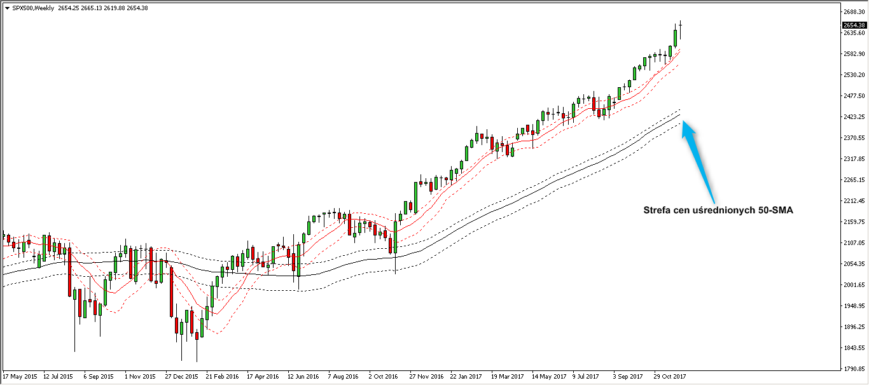869x385 pixels.
Task: Click the 1790.85 price axis label
Action: tap(853, 369)
